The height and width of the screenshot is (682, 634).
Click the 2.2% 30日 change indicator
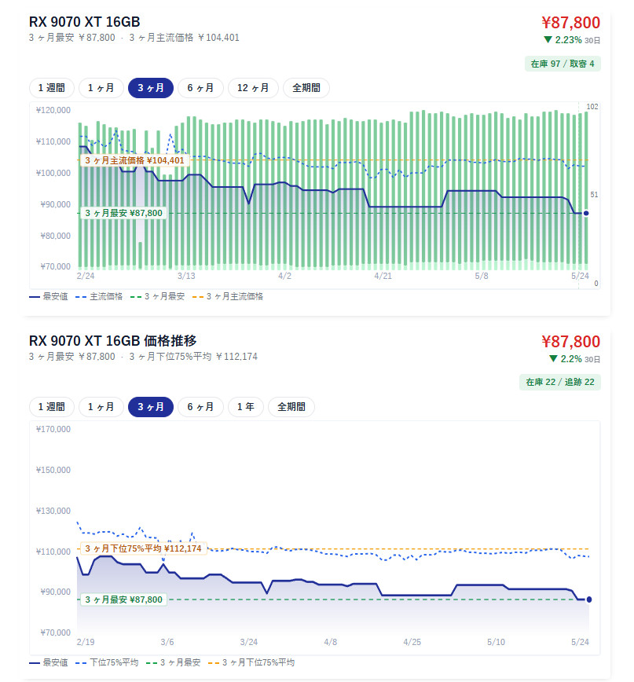[574, 359]
